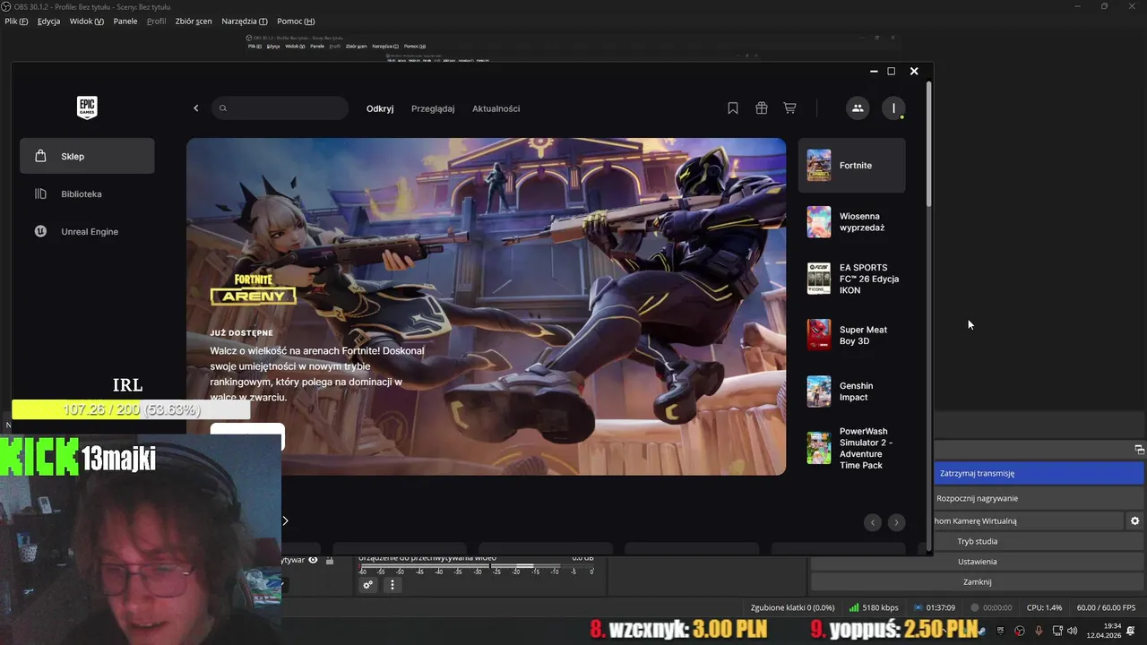Open the wishlist bookmark icon

[x=733, y=108]
